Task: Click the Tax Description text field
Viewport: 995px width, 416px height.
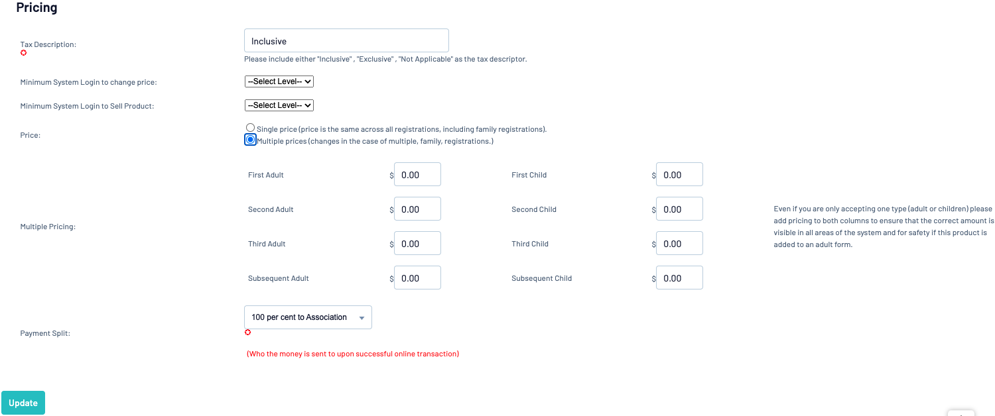Action: [x=346, y=40]
